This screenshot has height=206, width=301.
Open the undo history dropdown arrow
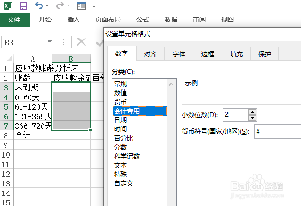(47, 6)
